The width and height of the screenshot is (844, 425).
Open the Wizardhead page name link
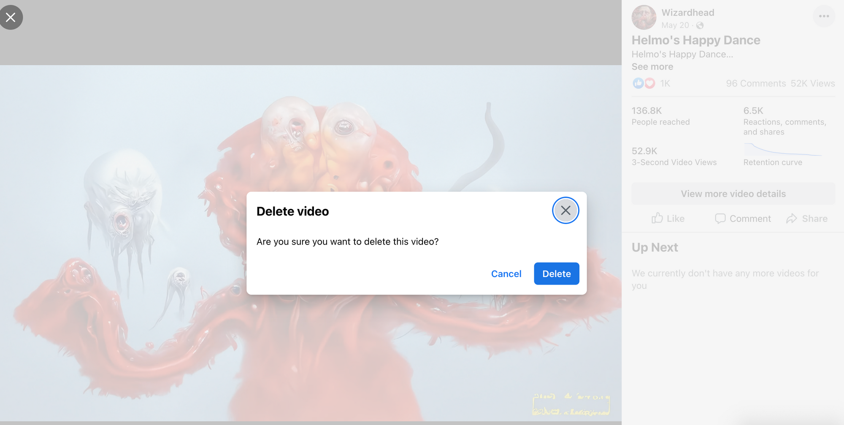click(x=688, y=13)
